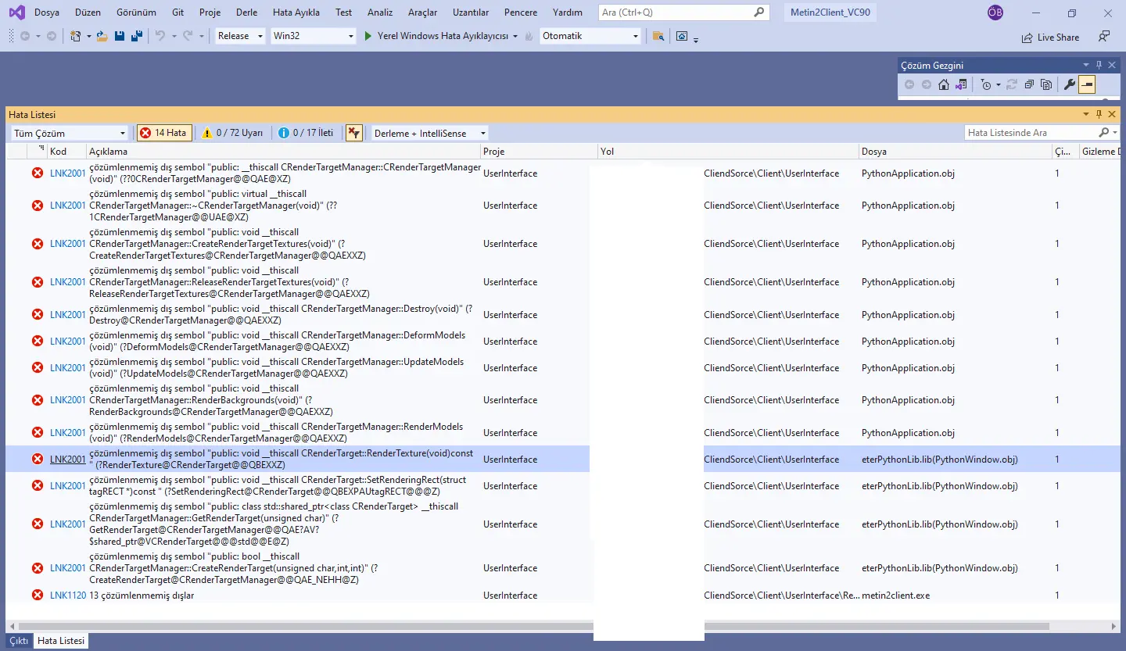
Task: Switch to the Çıktı tab
Action: pyautogui.click(x=19, y=641)
